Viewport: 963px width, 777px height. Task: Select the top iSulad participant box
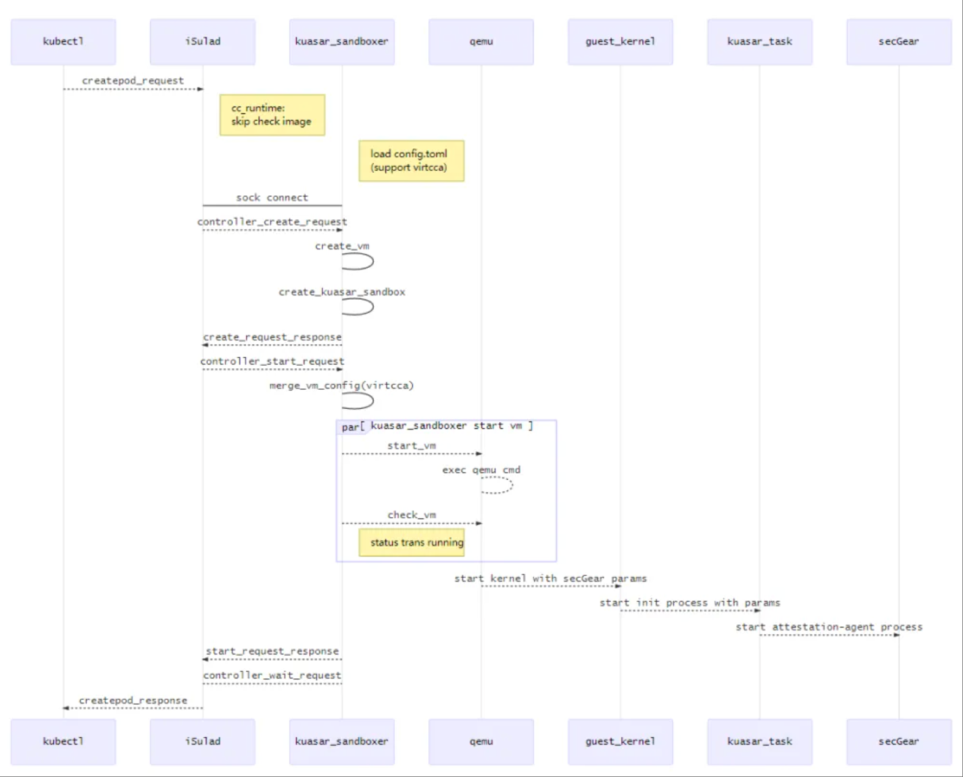tap(203, 42)
